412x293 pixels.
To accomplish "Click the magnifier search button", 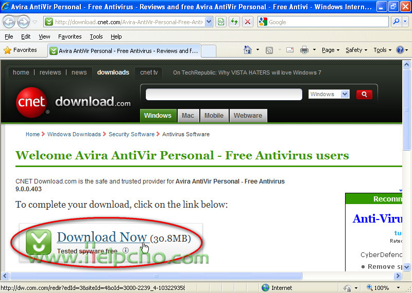I will (396, 22).
